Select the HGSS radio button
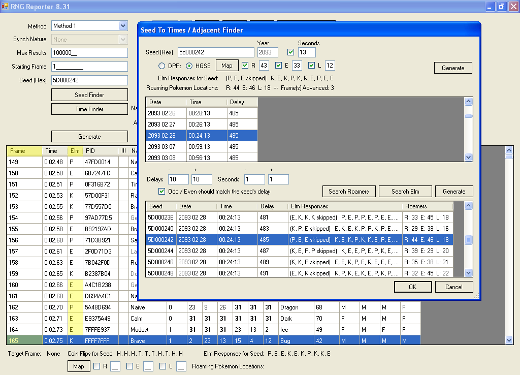This screenshot has width=520, height=375. pos(189,66)
